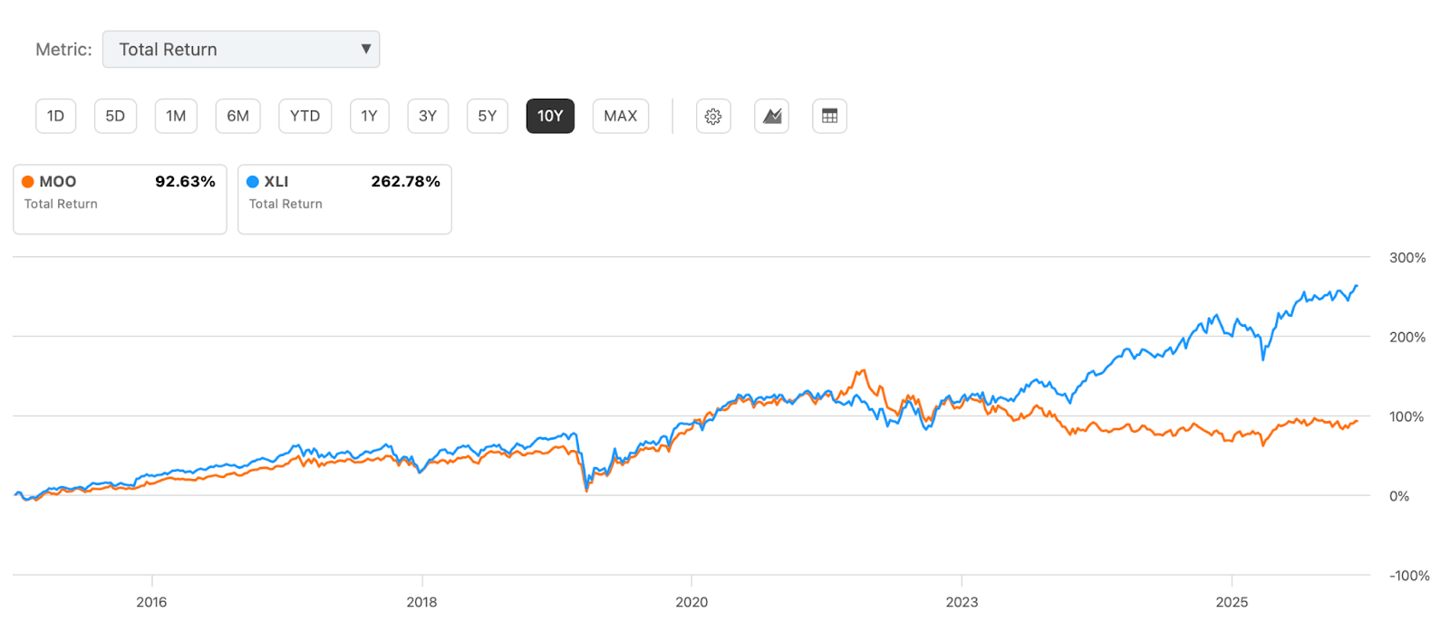
Task: Click the blue XLI legend dot
Action: pyautogui.click(x=253, y=182)
